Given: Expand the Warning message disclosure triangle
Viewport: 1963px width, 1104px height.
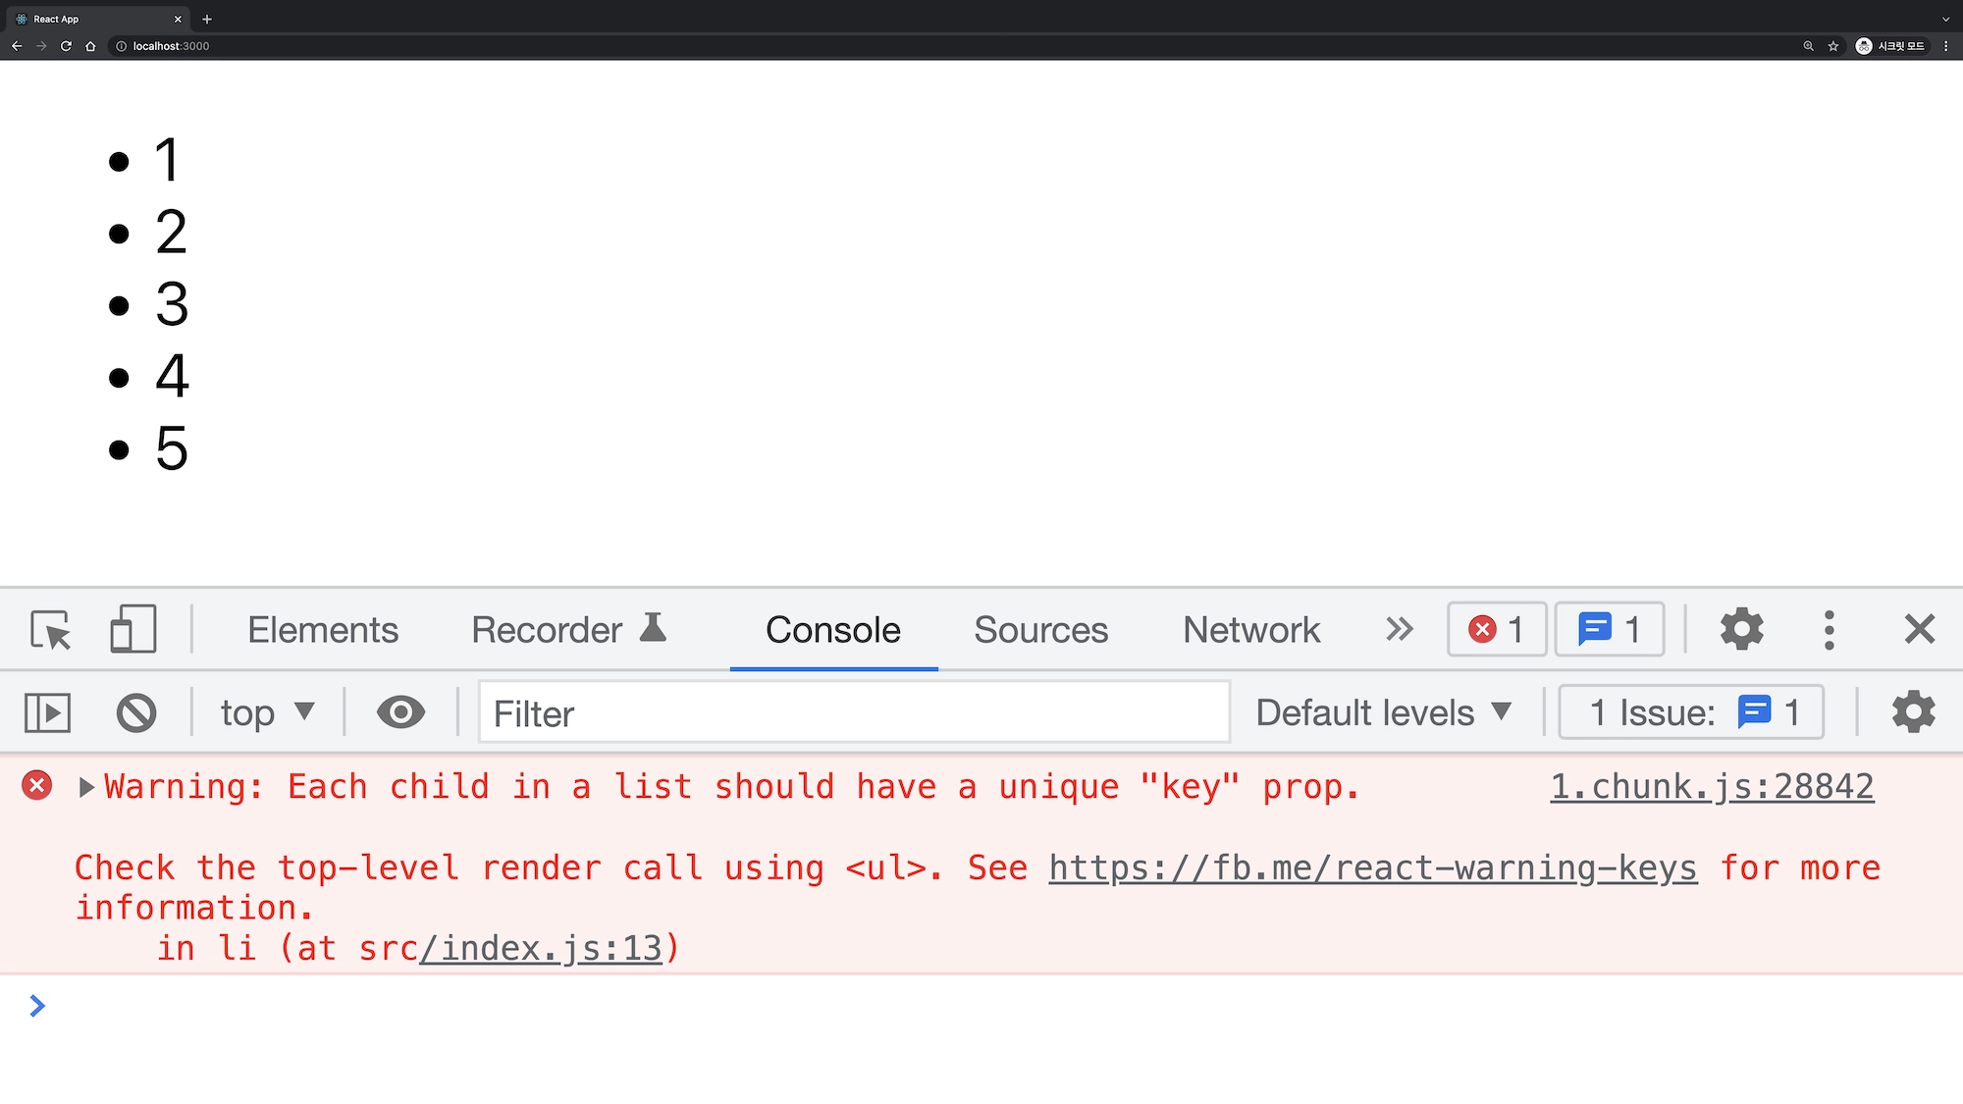Looking at the screenshot, I should tap(86, 787).
